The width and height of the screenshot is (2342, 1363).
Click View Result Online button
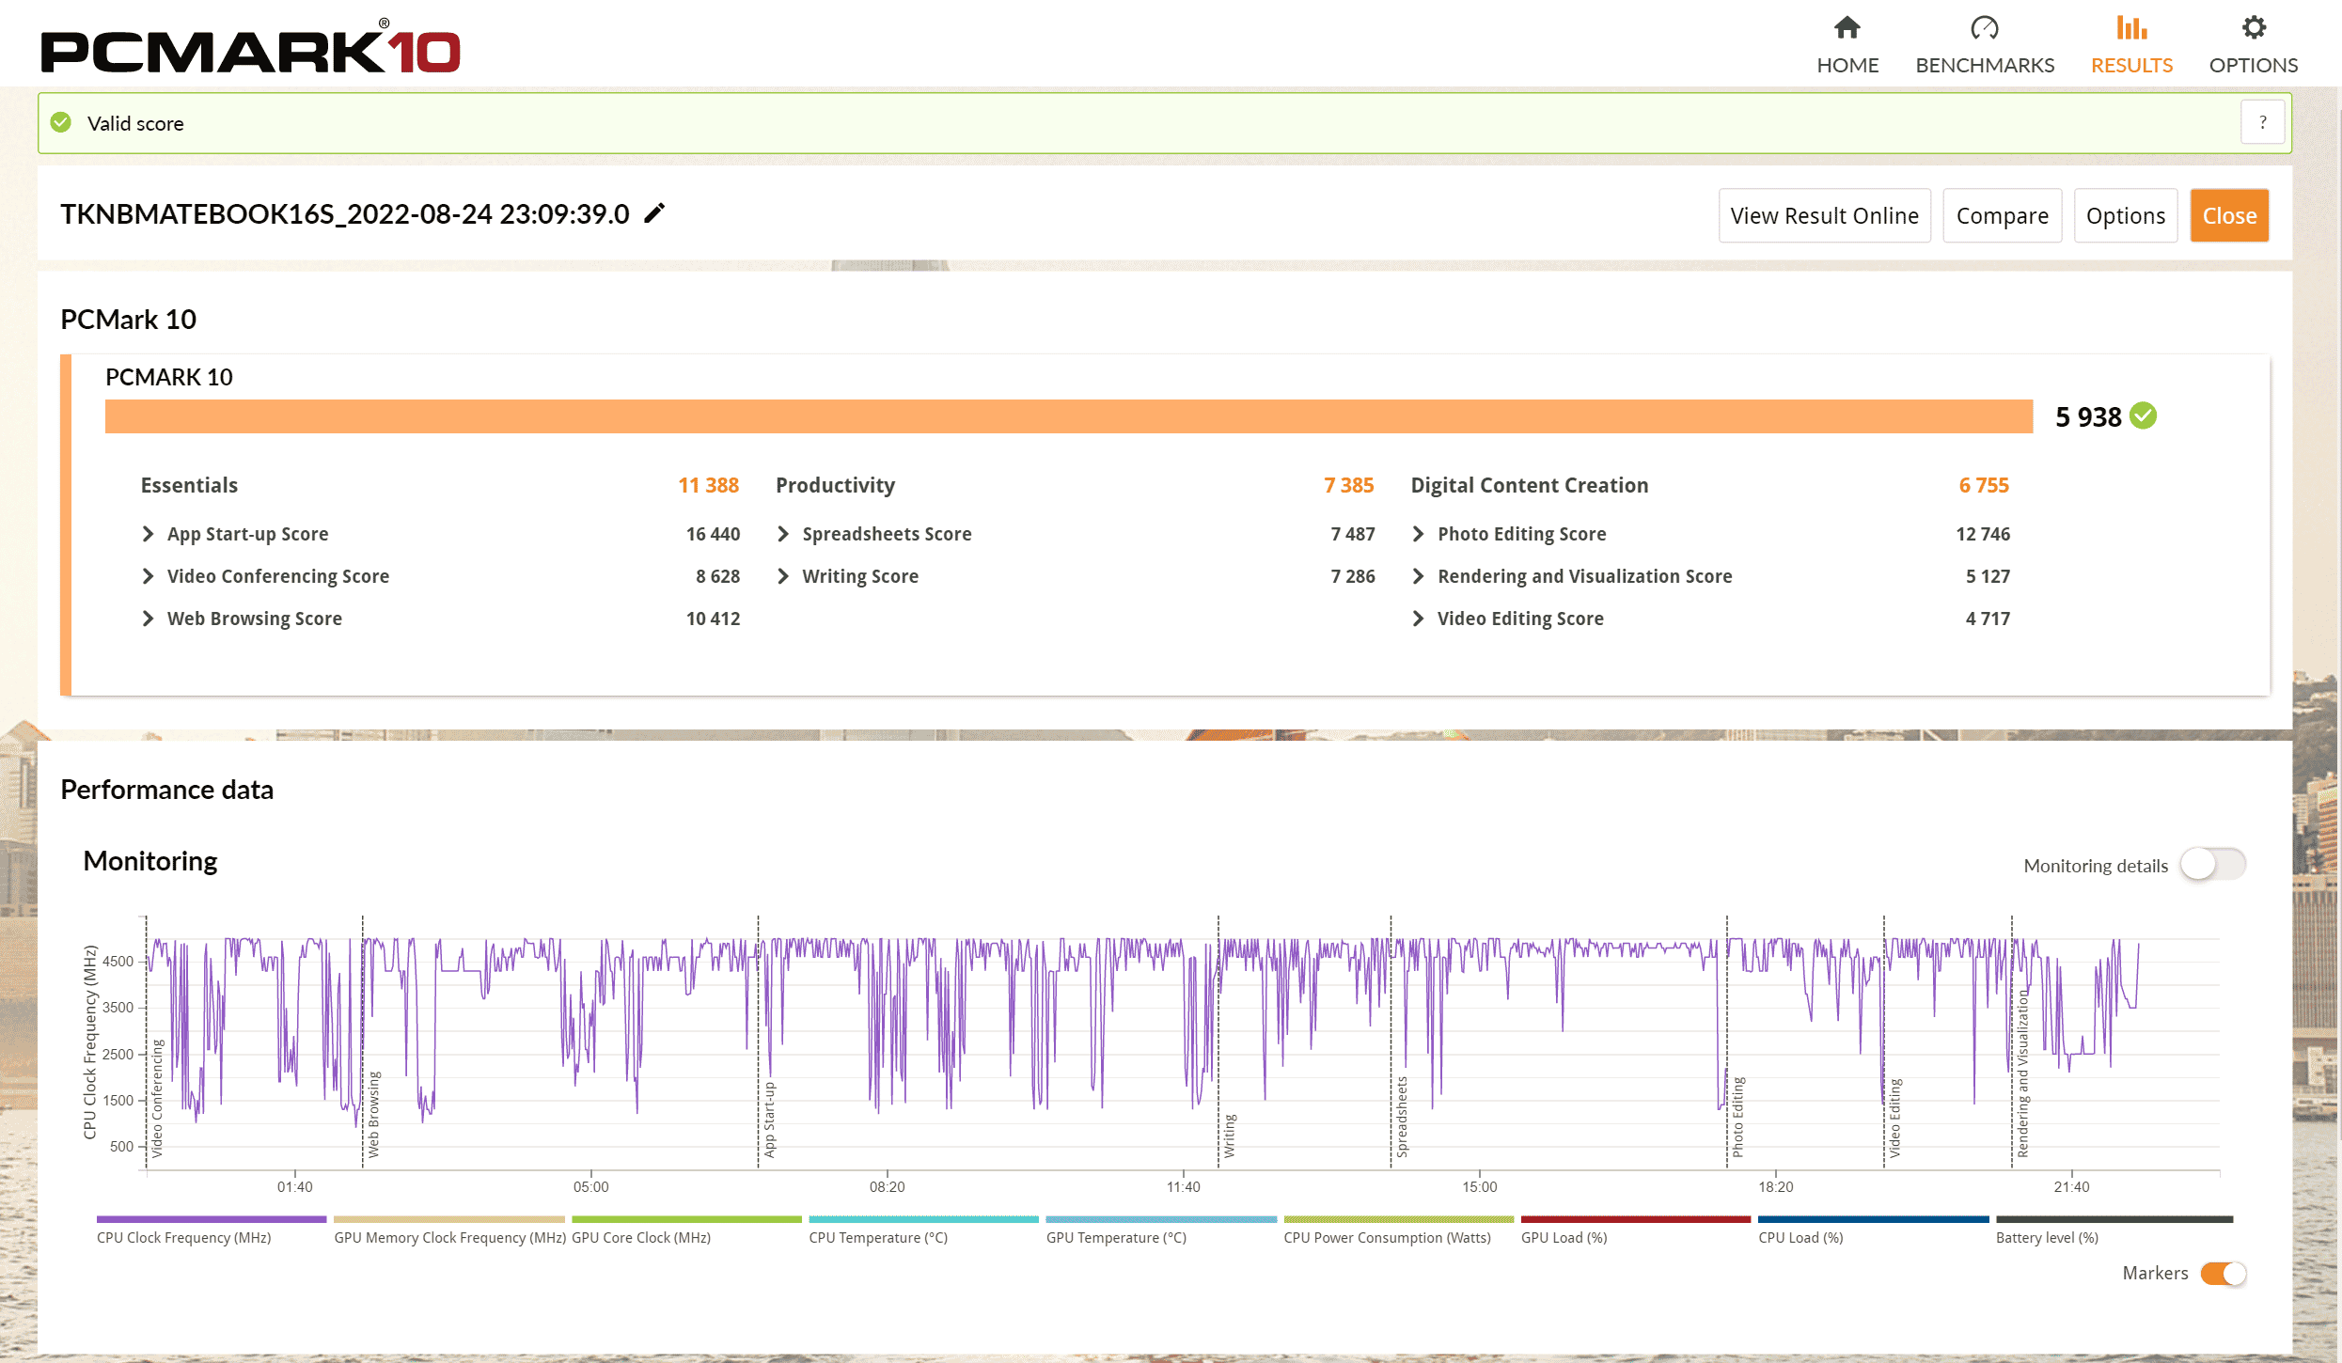click(1823, 215)
